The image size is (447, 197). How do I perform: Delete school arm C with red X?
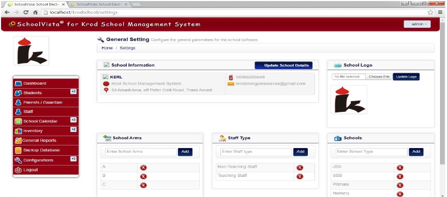click(x=143, y=185)
